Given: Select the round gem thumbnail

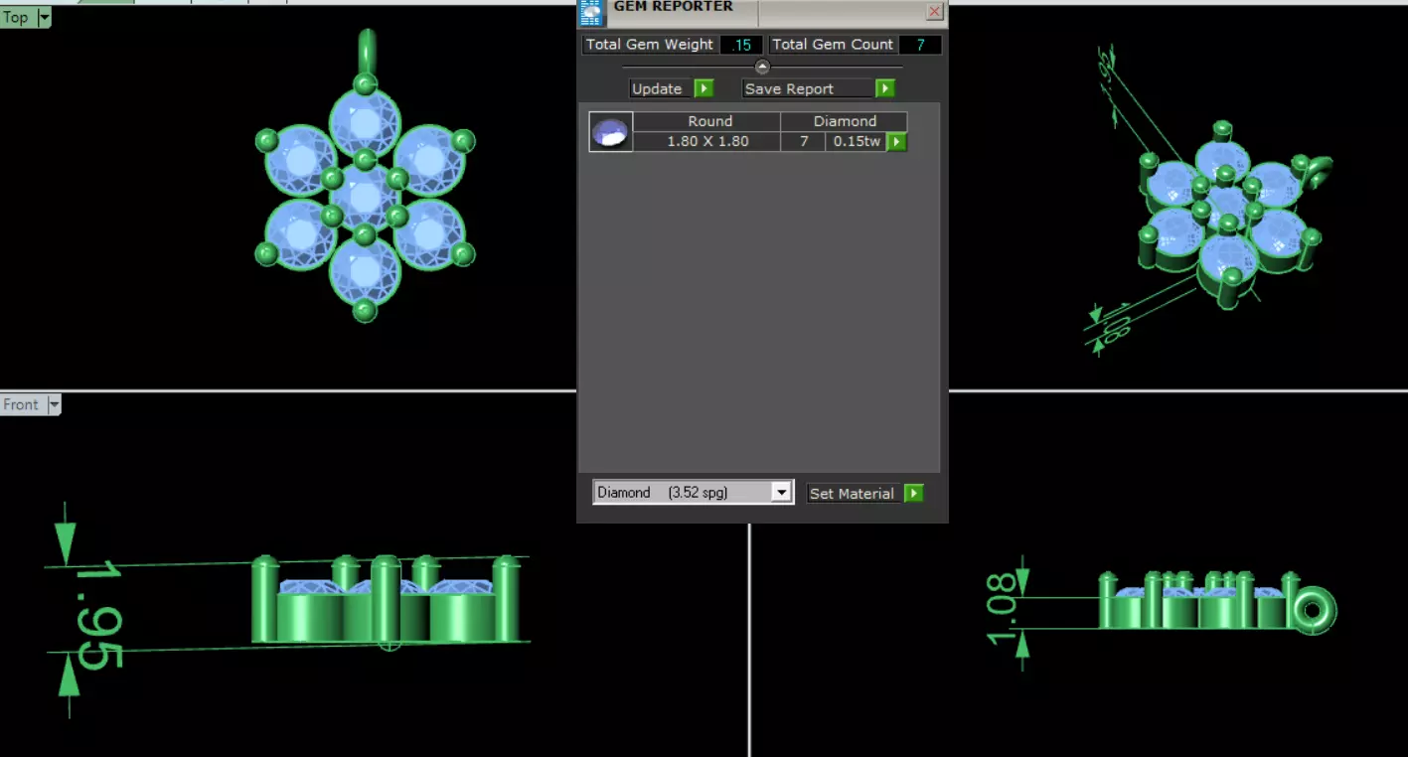Looking at the screenshot, I should (x=611, y=131).
